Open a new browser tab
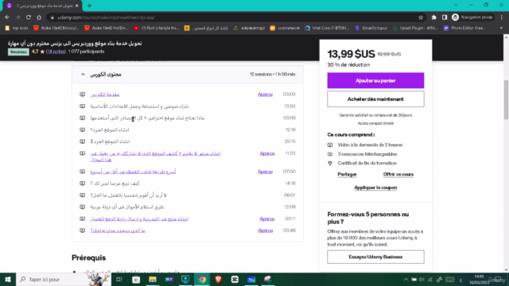This screenshot has height=286, width=509. pyautogui.click(x=89, y=6)
